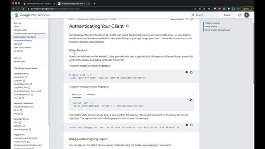Click the search magnifier icon
The height and width of the screenshot is (149, 265).
[193, 15]
